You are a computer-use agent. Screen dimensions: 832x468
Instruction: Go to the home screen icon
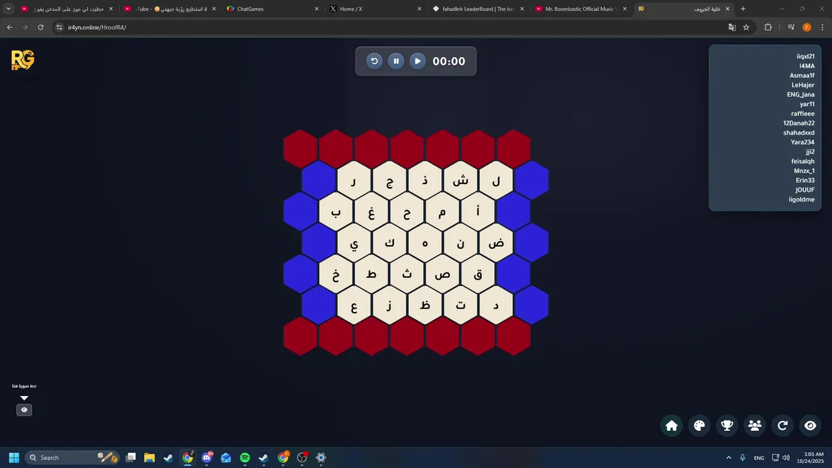[671, 426]
